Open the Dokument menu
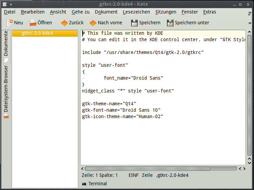 [106, 12]
